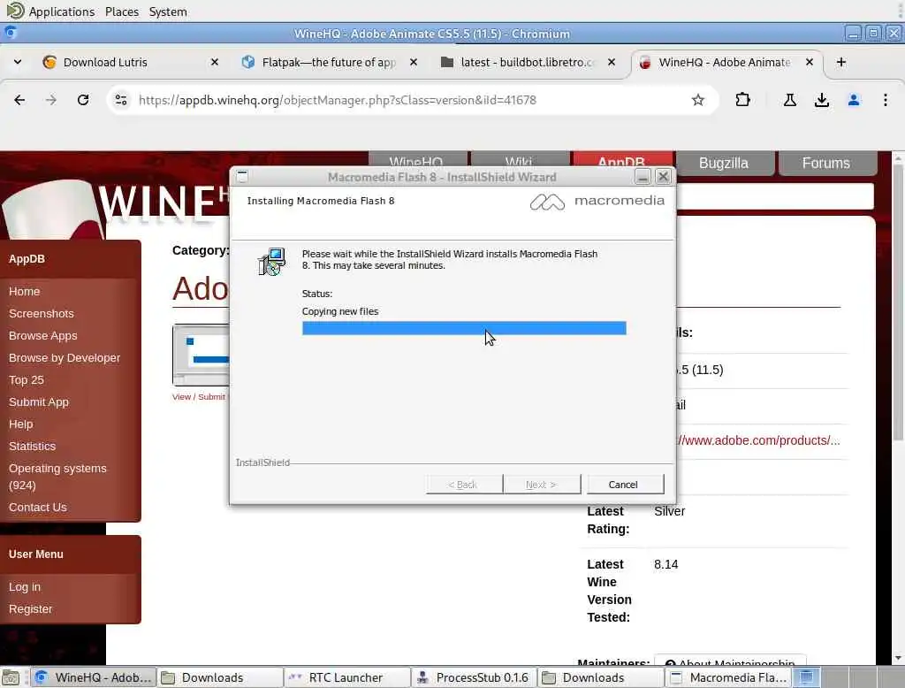The width and height of the screenshot is (905, 688).
Task: Open the Submit App link
Action: [x=38, y=402]
